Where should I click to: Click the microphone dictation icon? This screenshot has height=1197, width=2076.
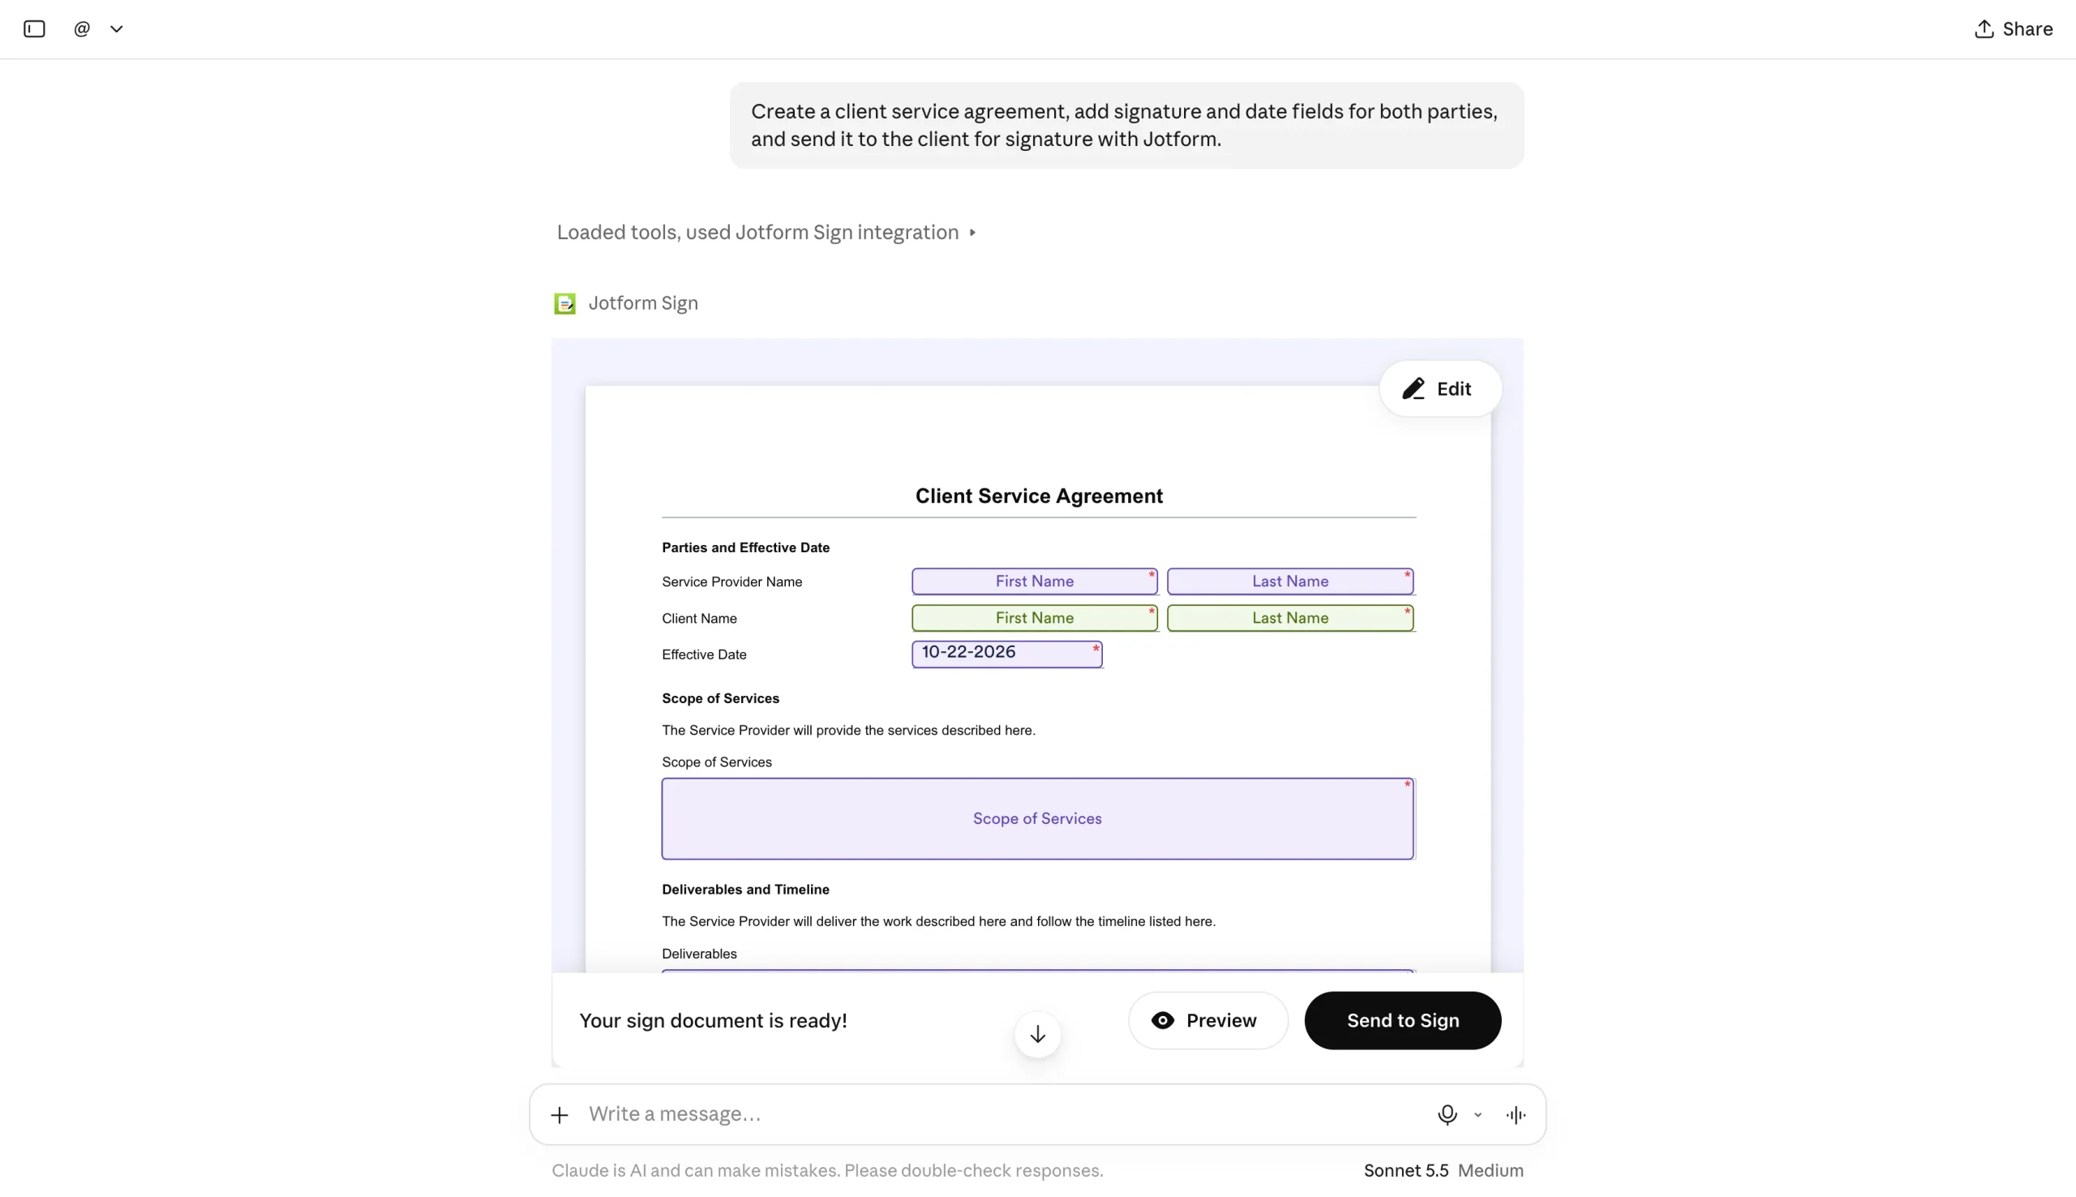click(1447, 1115)
